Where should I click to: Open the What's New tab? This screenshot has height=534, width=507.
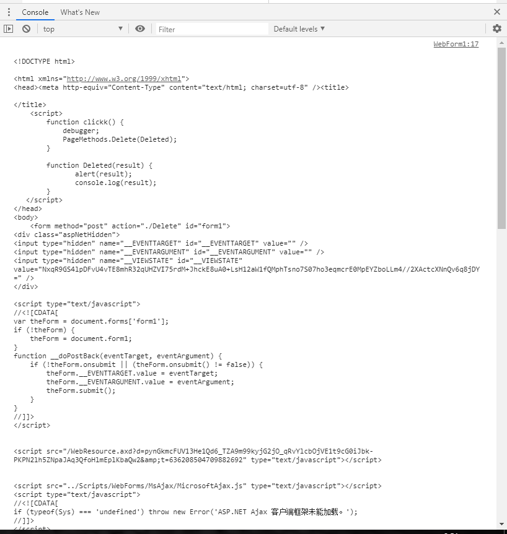[x=80, y=12]
